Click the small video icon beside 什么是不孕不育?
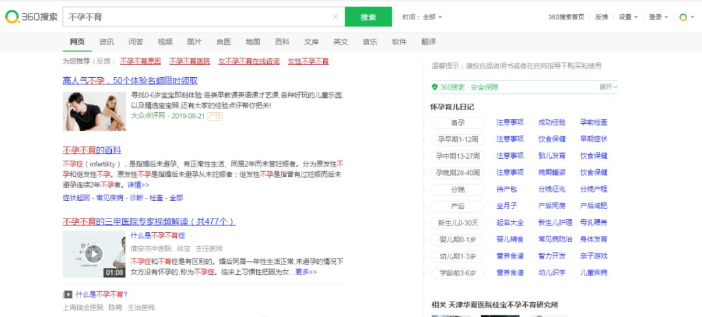 [68, 294]
